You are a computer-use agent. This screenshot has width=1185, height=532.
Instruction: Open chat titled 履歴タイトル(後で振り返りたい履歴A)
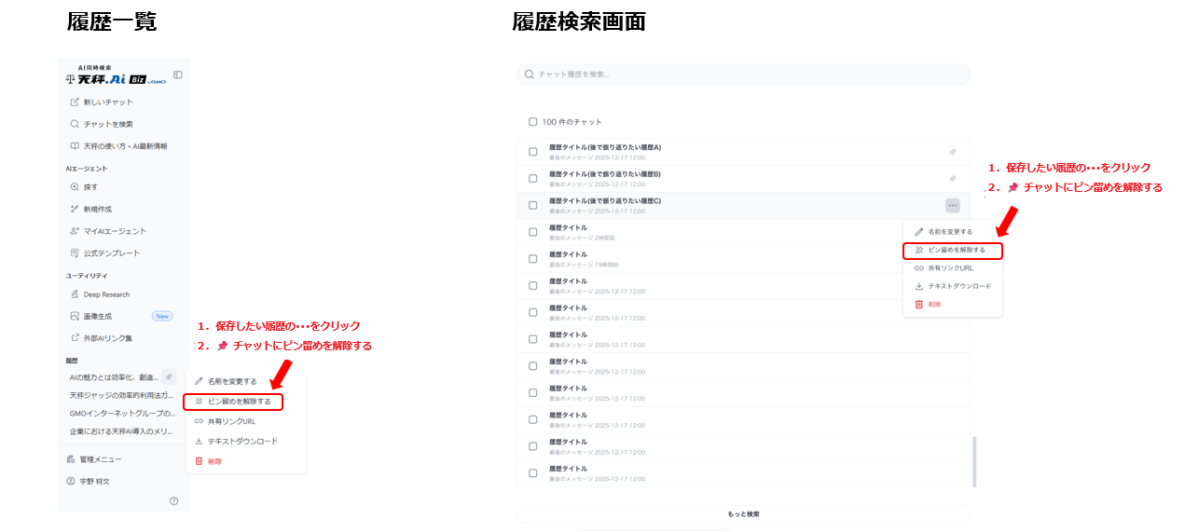[605, 148]
